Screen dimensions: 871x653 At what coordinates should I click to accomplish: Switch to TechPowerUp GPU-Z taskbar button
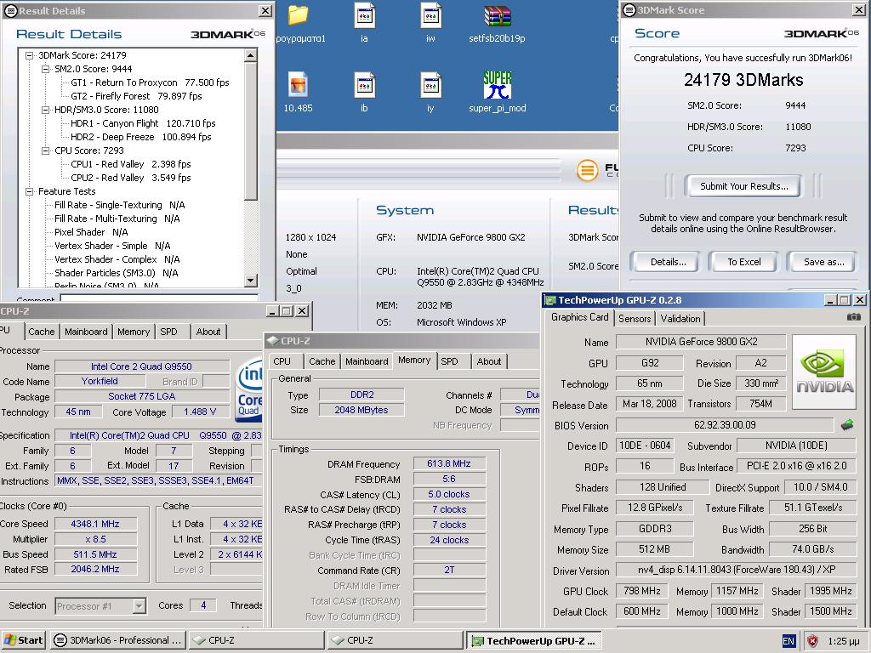[x=533, y=640]
